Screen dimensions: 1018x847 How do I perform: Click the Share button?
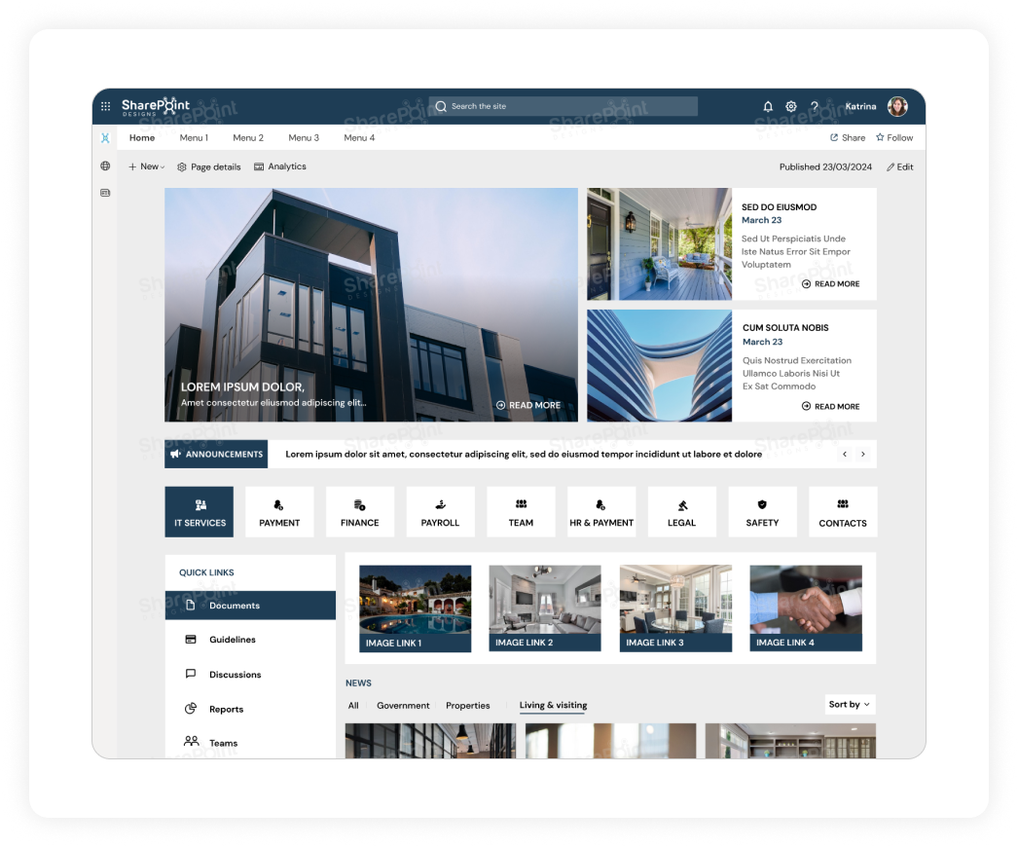[x=848, y=137]
